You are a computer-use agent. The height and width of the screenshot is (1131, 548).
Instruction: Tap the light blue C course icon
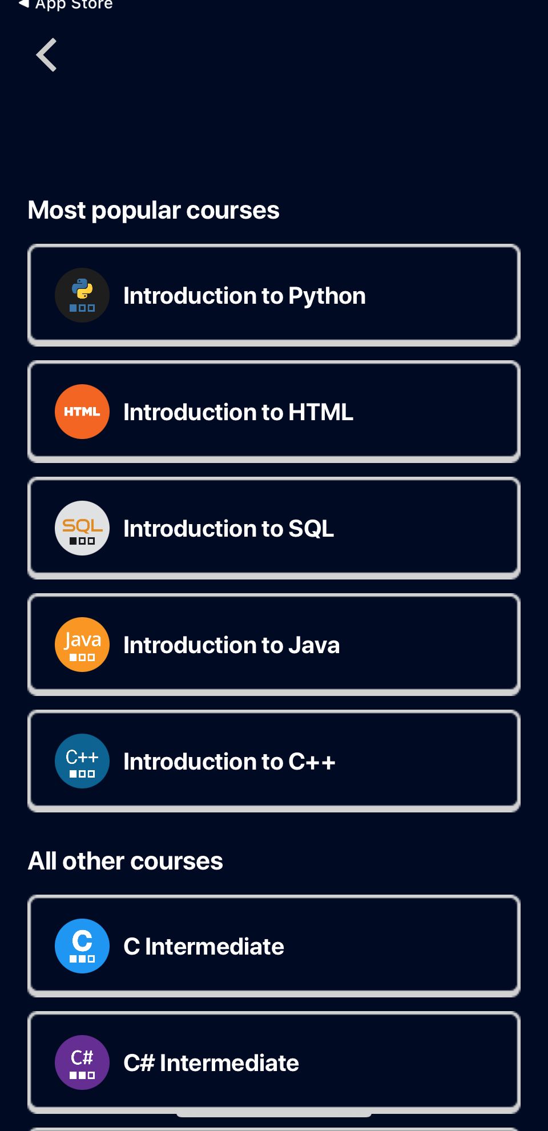82,946
